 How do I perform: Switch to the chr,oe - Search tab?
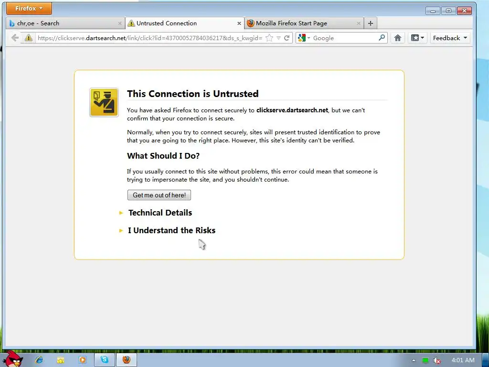coord(65,23)
